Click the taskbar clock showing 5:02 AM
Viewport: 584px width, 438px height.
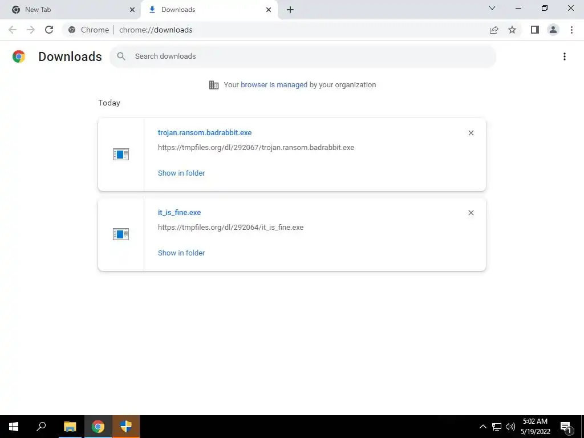click(x=535, y=427)
